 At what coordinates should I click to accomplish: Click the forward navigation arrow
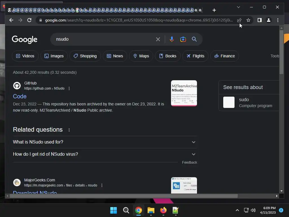[x=20, y=20]
